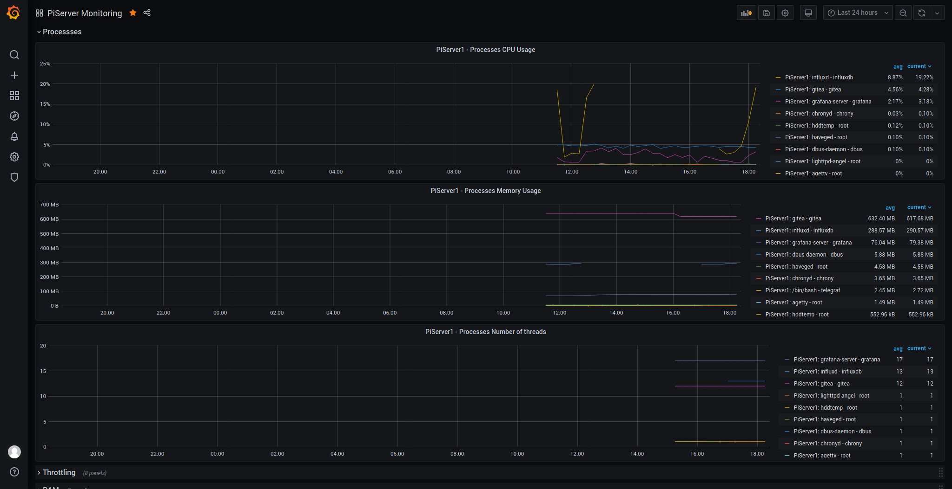Open the Grafana home logo
The image size is (952, 489).
(13, 13)
